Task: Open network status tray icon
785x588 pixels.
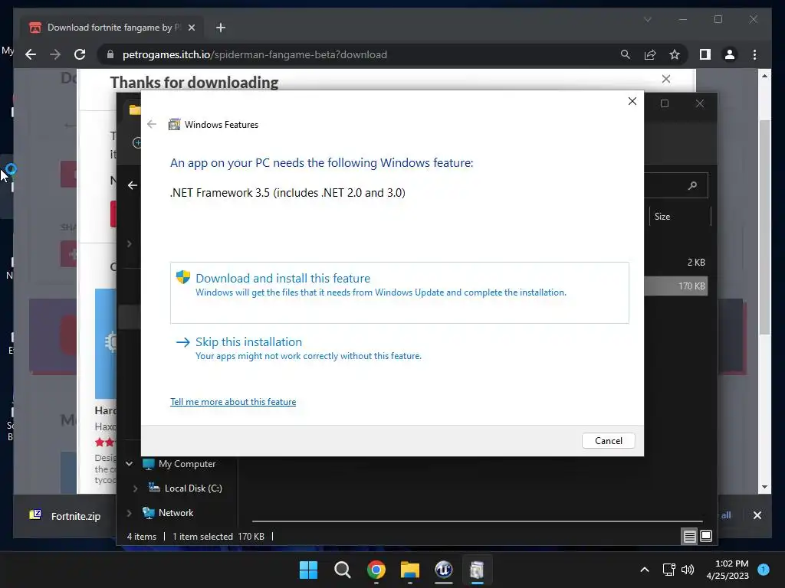Action: pyautogui.click(x=668, y=570)
